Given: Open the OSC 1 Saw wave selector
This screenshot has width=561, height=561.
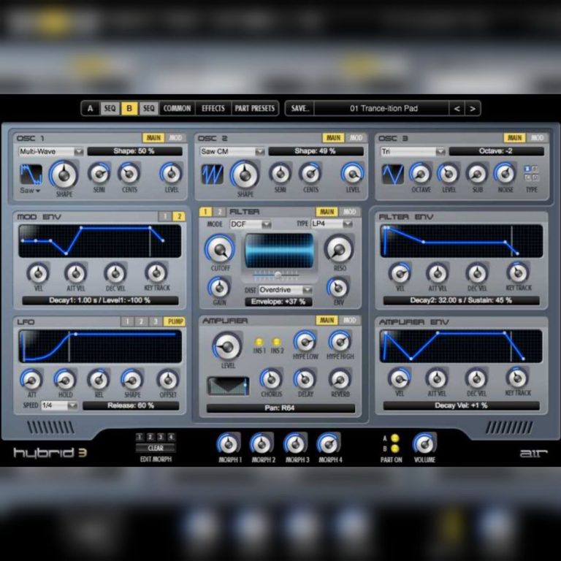Looking at the screenshot, I should click(30, 191).
